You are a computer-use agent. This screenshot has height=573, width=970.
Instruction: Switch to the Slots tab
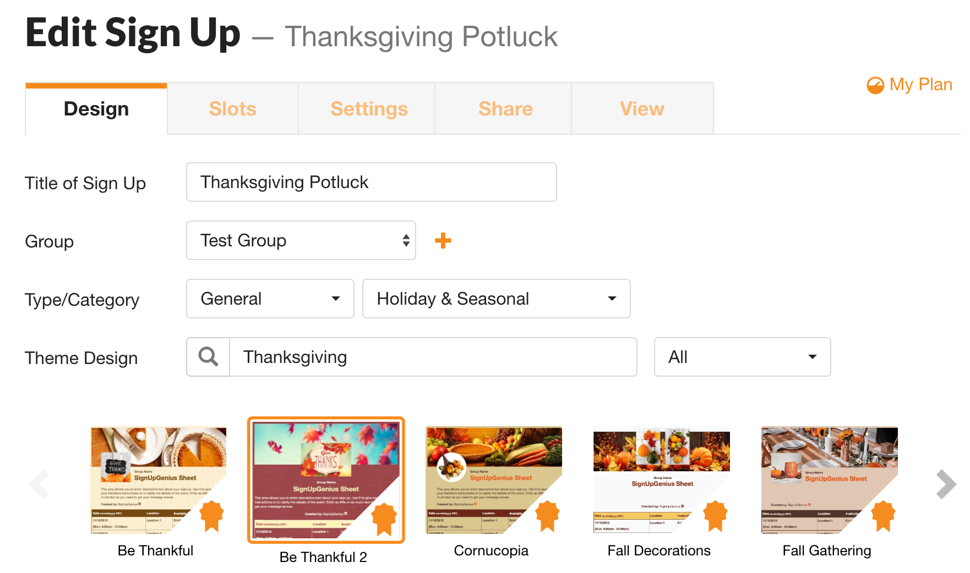232,108
